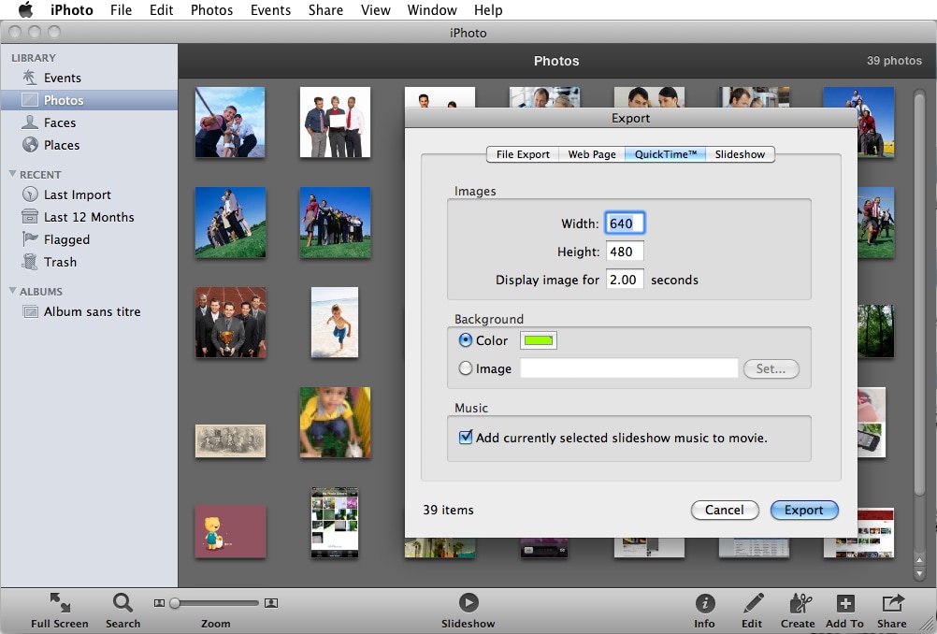Select the Photos icon in the sidebar

30,100
